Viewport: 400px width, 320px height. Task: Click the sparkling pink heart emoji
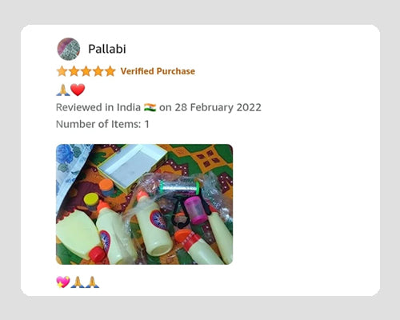63,282
